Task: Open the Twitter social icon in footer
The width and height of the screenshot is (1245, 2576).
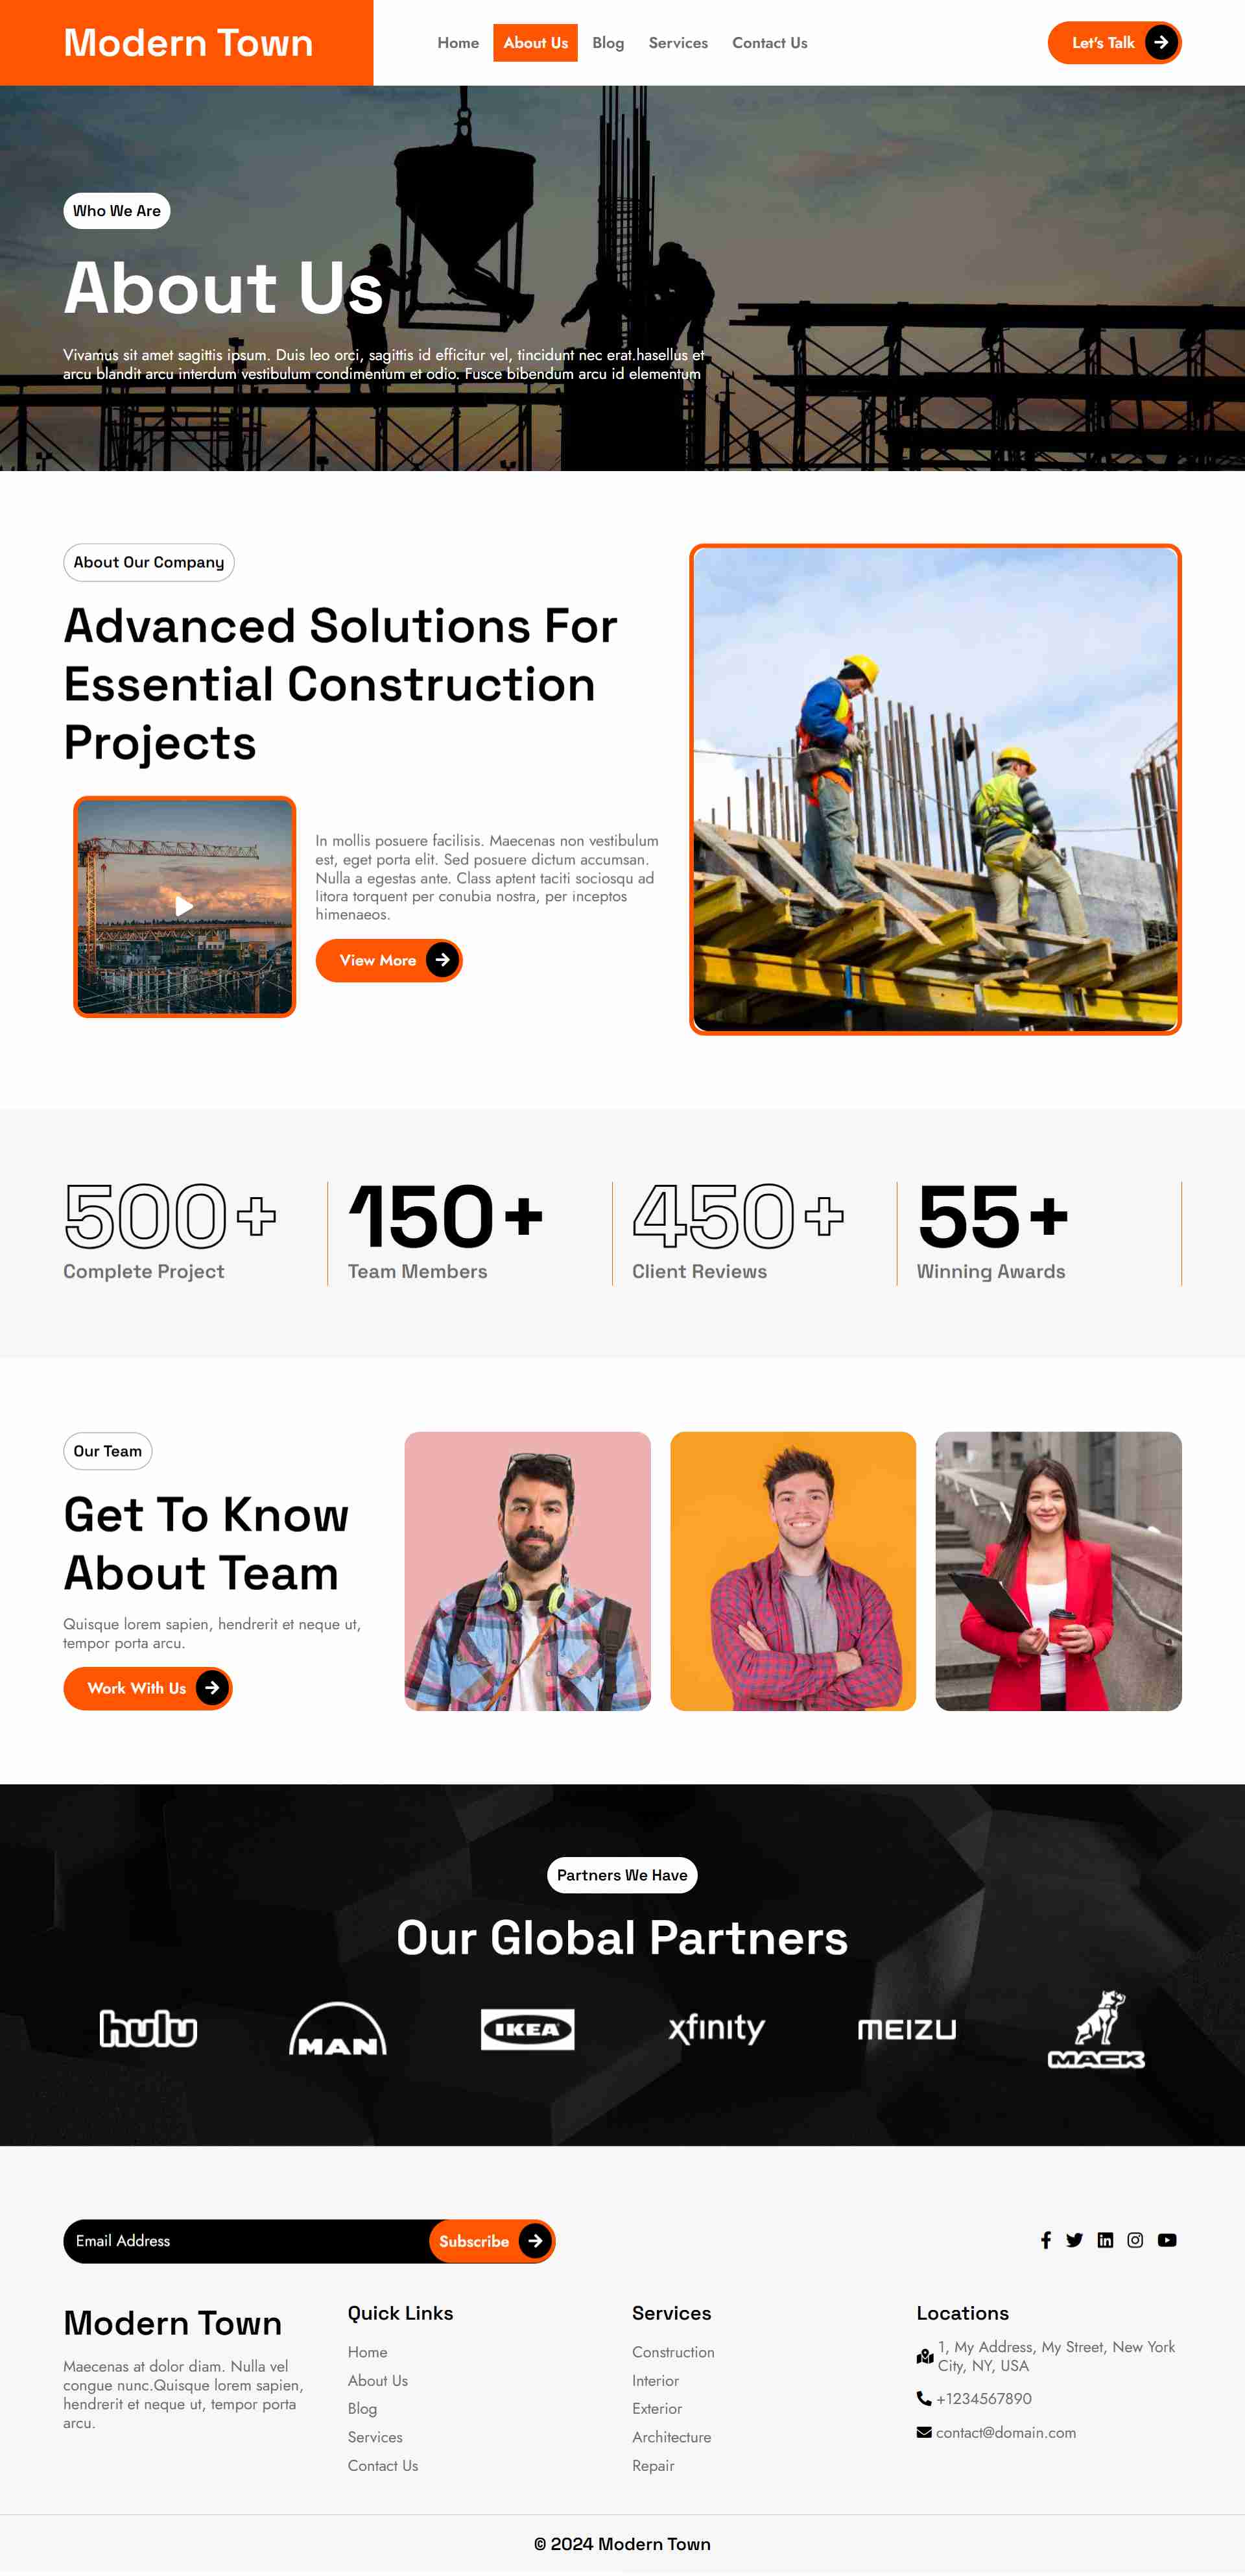Action: 1074,2240
